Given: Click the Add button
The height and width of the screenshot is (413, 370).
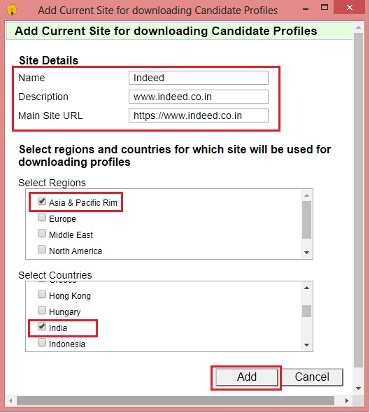Looking at the screenshot, I should coord(247,377).
